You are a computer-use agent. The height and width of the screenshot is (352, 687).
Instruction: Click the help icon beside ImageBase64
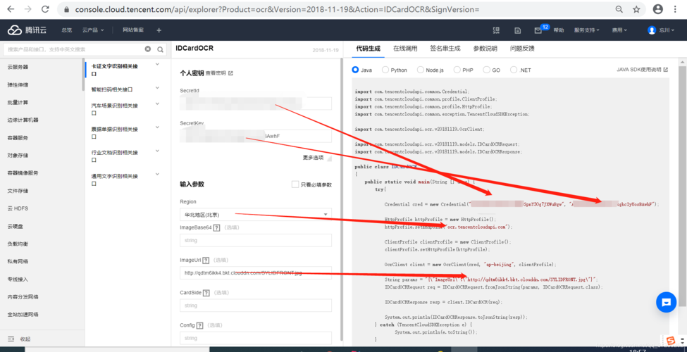tap(216, 227)
